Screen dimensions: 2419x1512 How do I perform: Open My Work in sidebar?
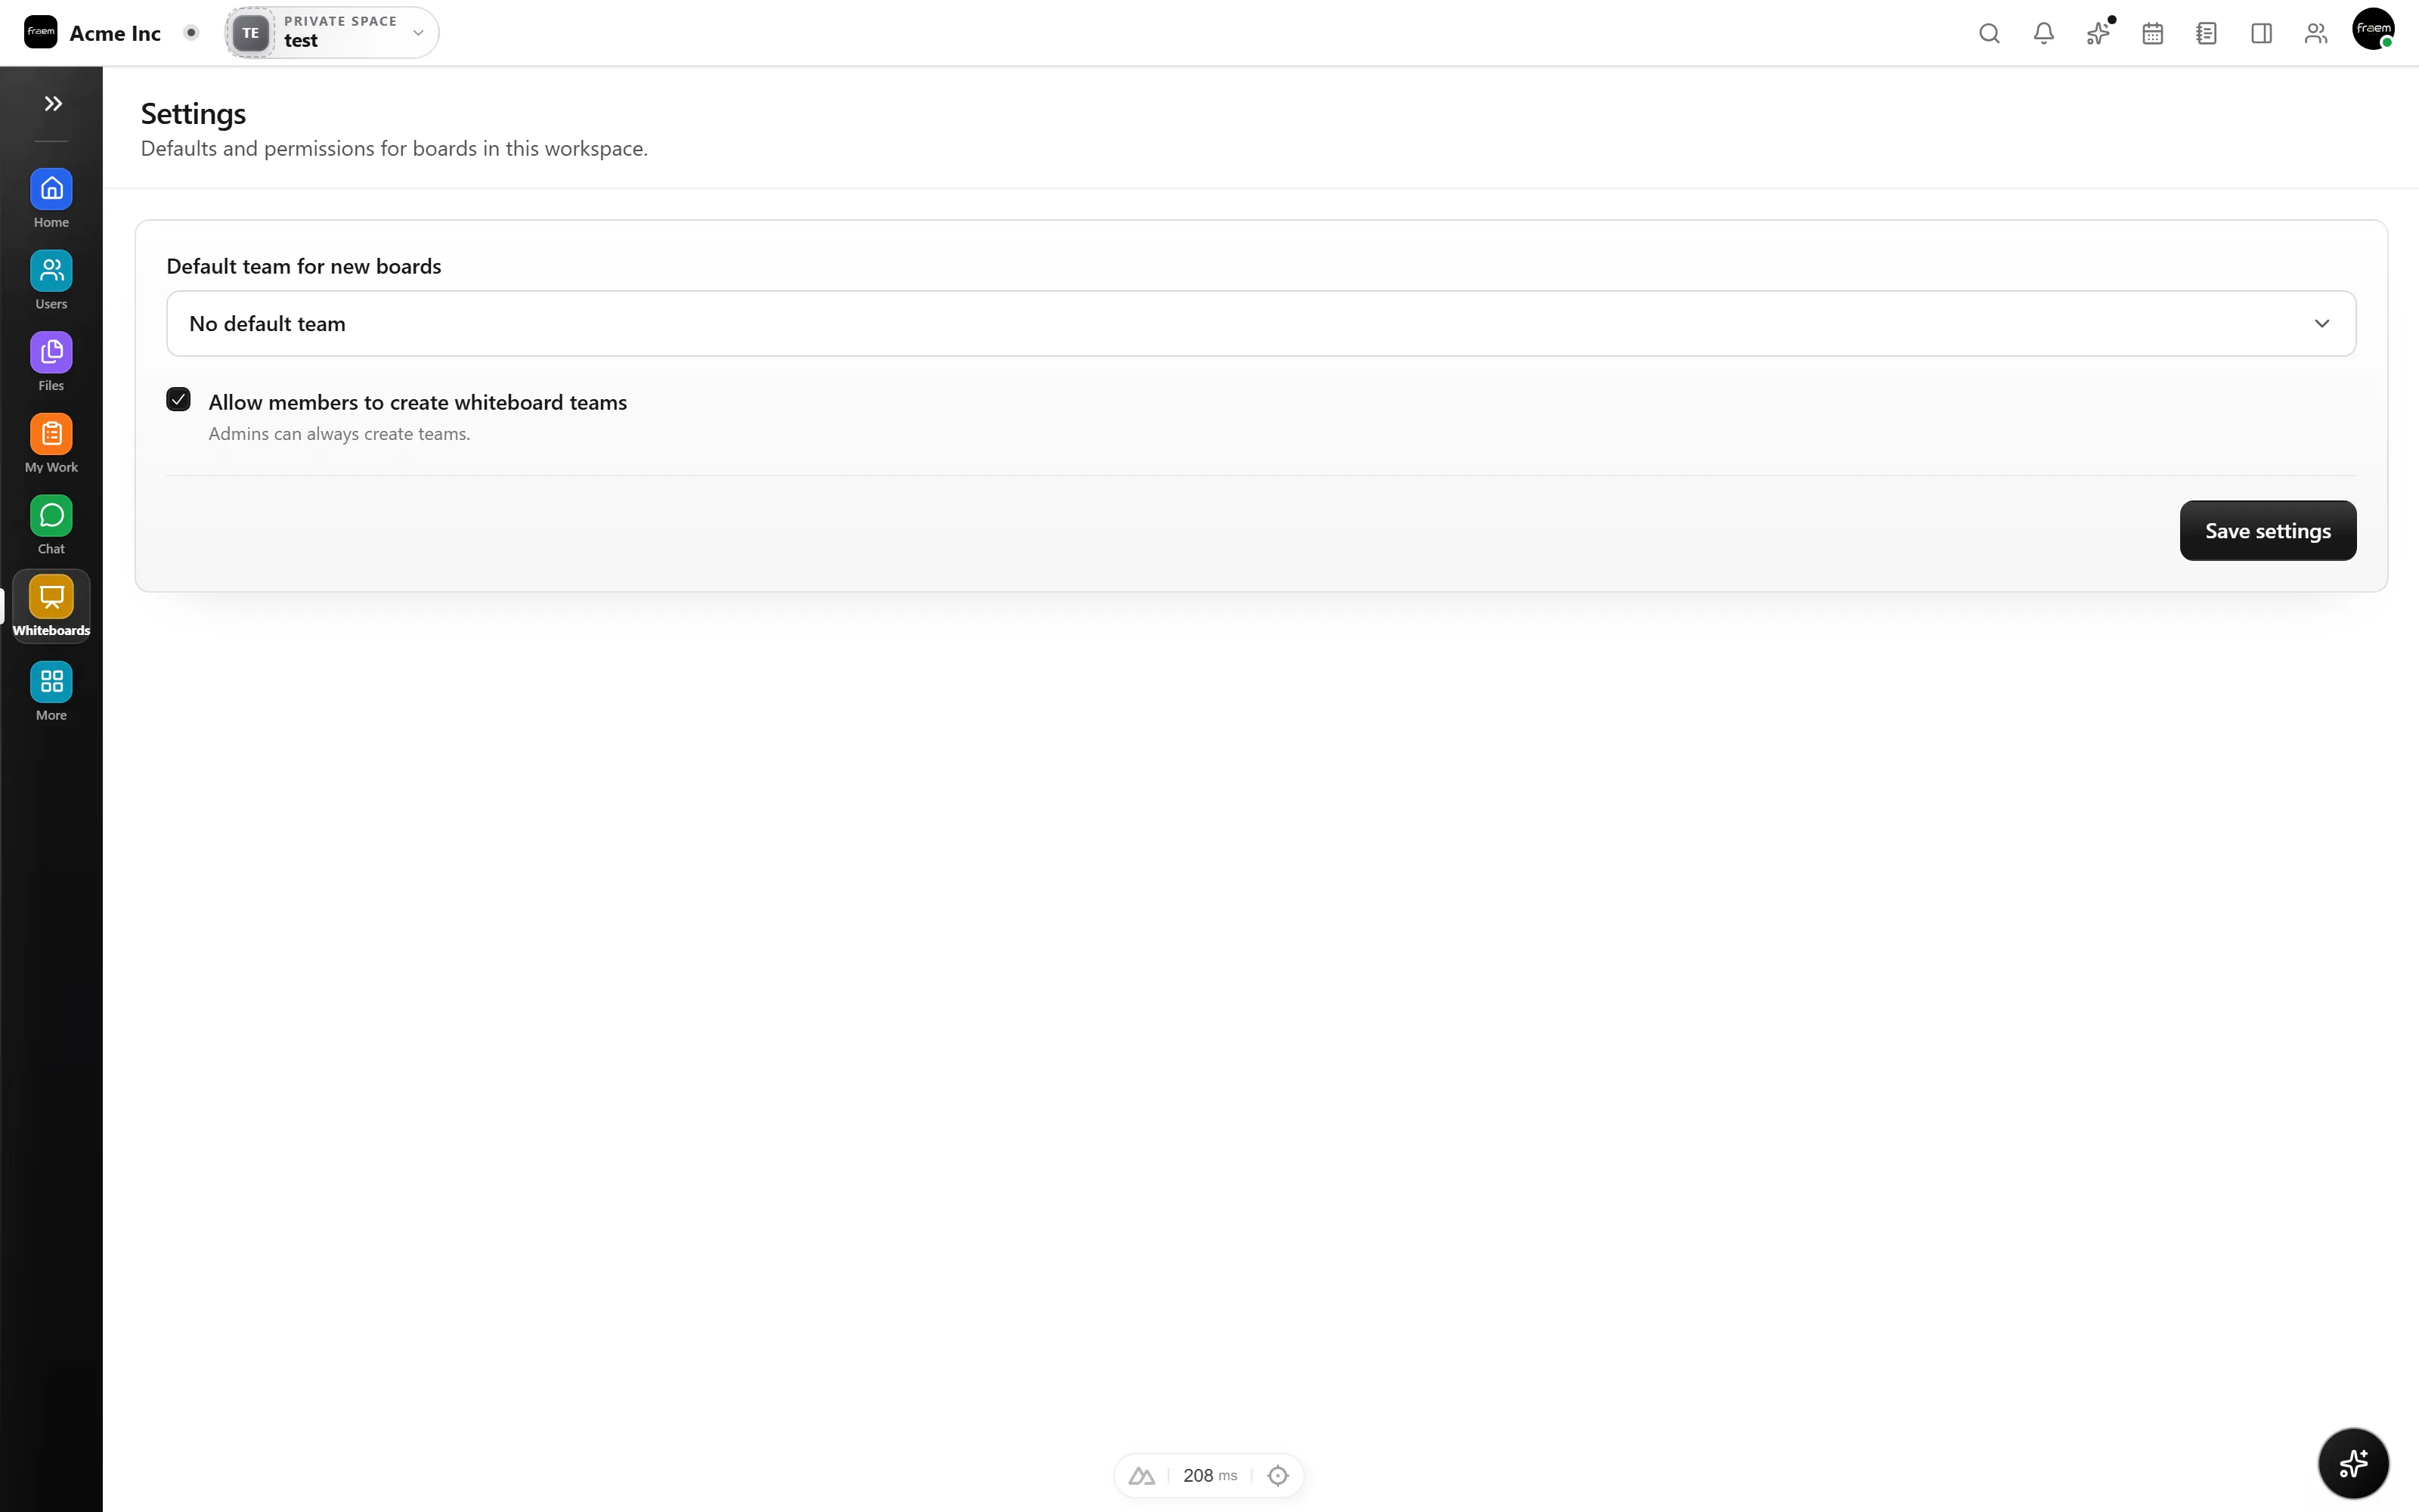click(x=51, y=444)
